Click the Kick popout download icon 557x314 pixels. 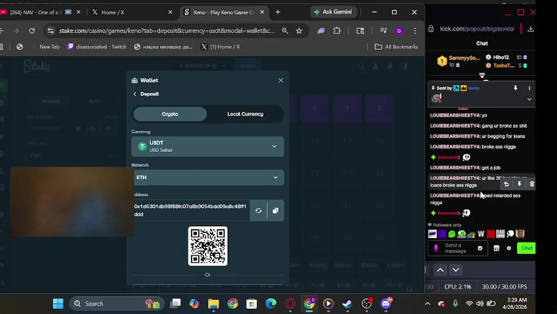[530, 29]
